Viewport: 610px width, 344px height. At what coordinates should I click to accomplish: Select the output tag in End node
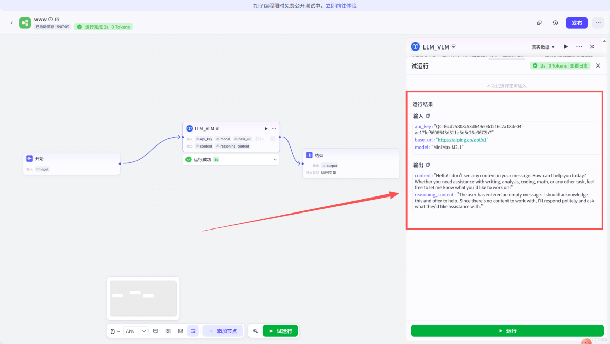click(330, 166)
